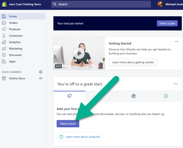This screenshot has height=148, width=183.
Task: Click the Shopify bag logo icon
Action: coord(5,4)
